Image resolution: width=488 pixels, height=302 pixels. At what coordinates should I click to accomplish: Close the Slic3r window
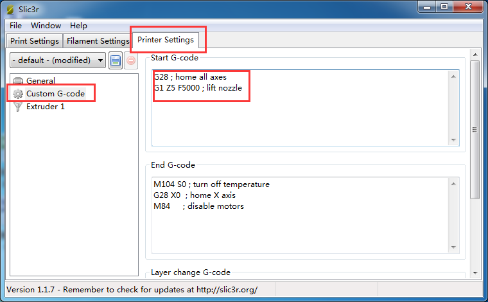pyautogui.click(x=468, y=7)
